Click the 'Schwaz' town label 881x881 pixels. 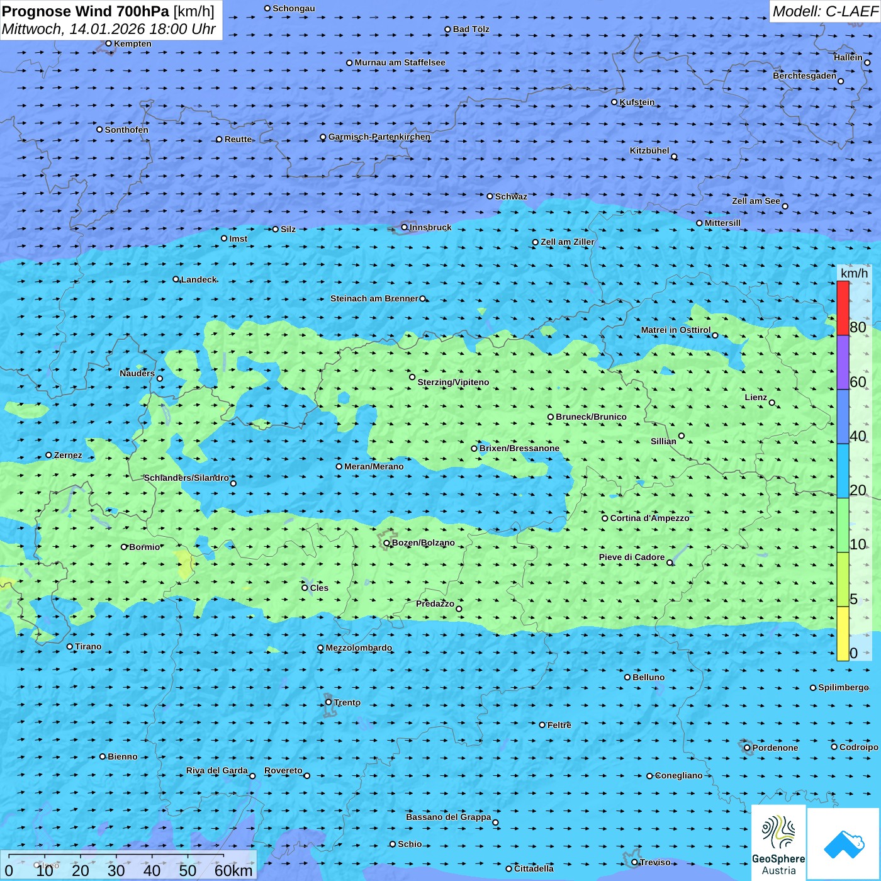[x=511, y=196]
